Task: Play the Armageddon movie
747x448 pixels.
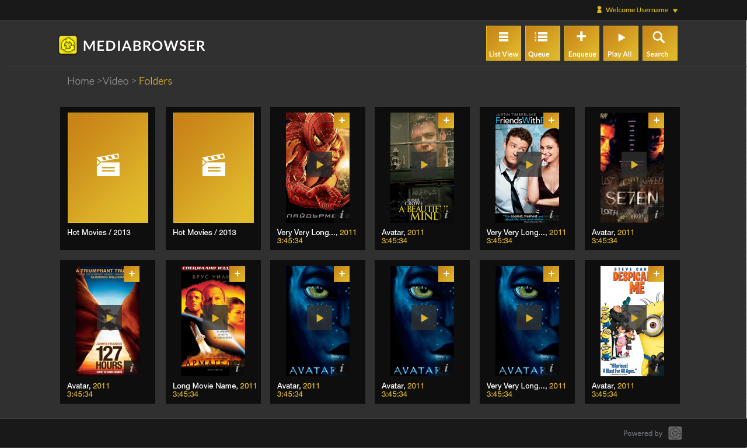Action: (215, 318)
